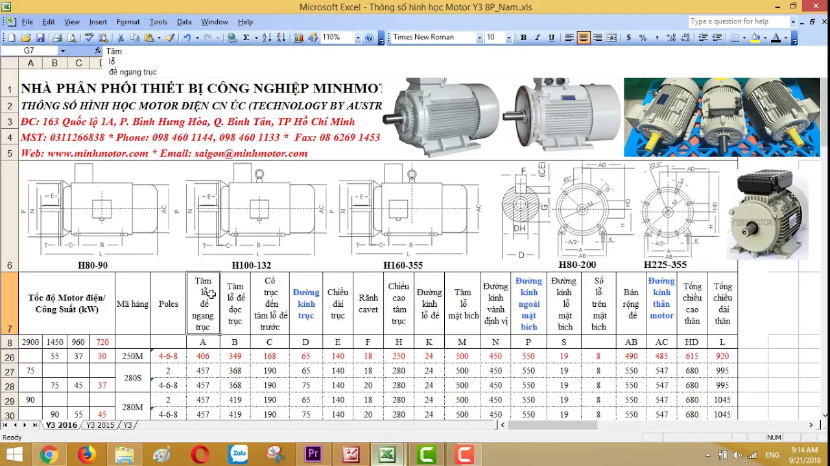Open undo history dropdown arrow
830x466 pixels.
(x=197, y=38)
